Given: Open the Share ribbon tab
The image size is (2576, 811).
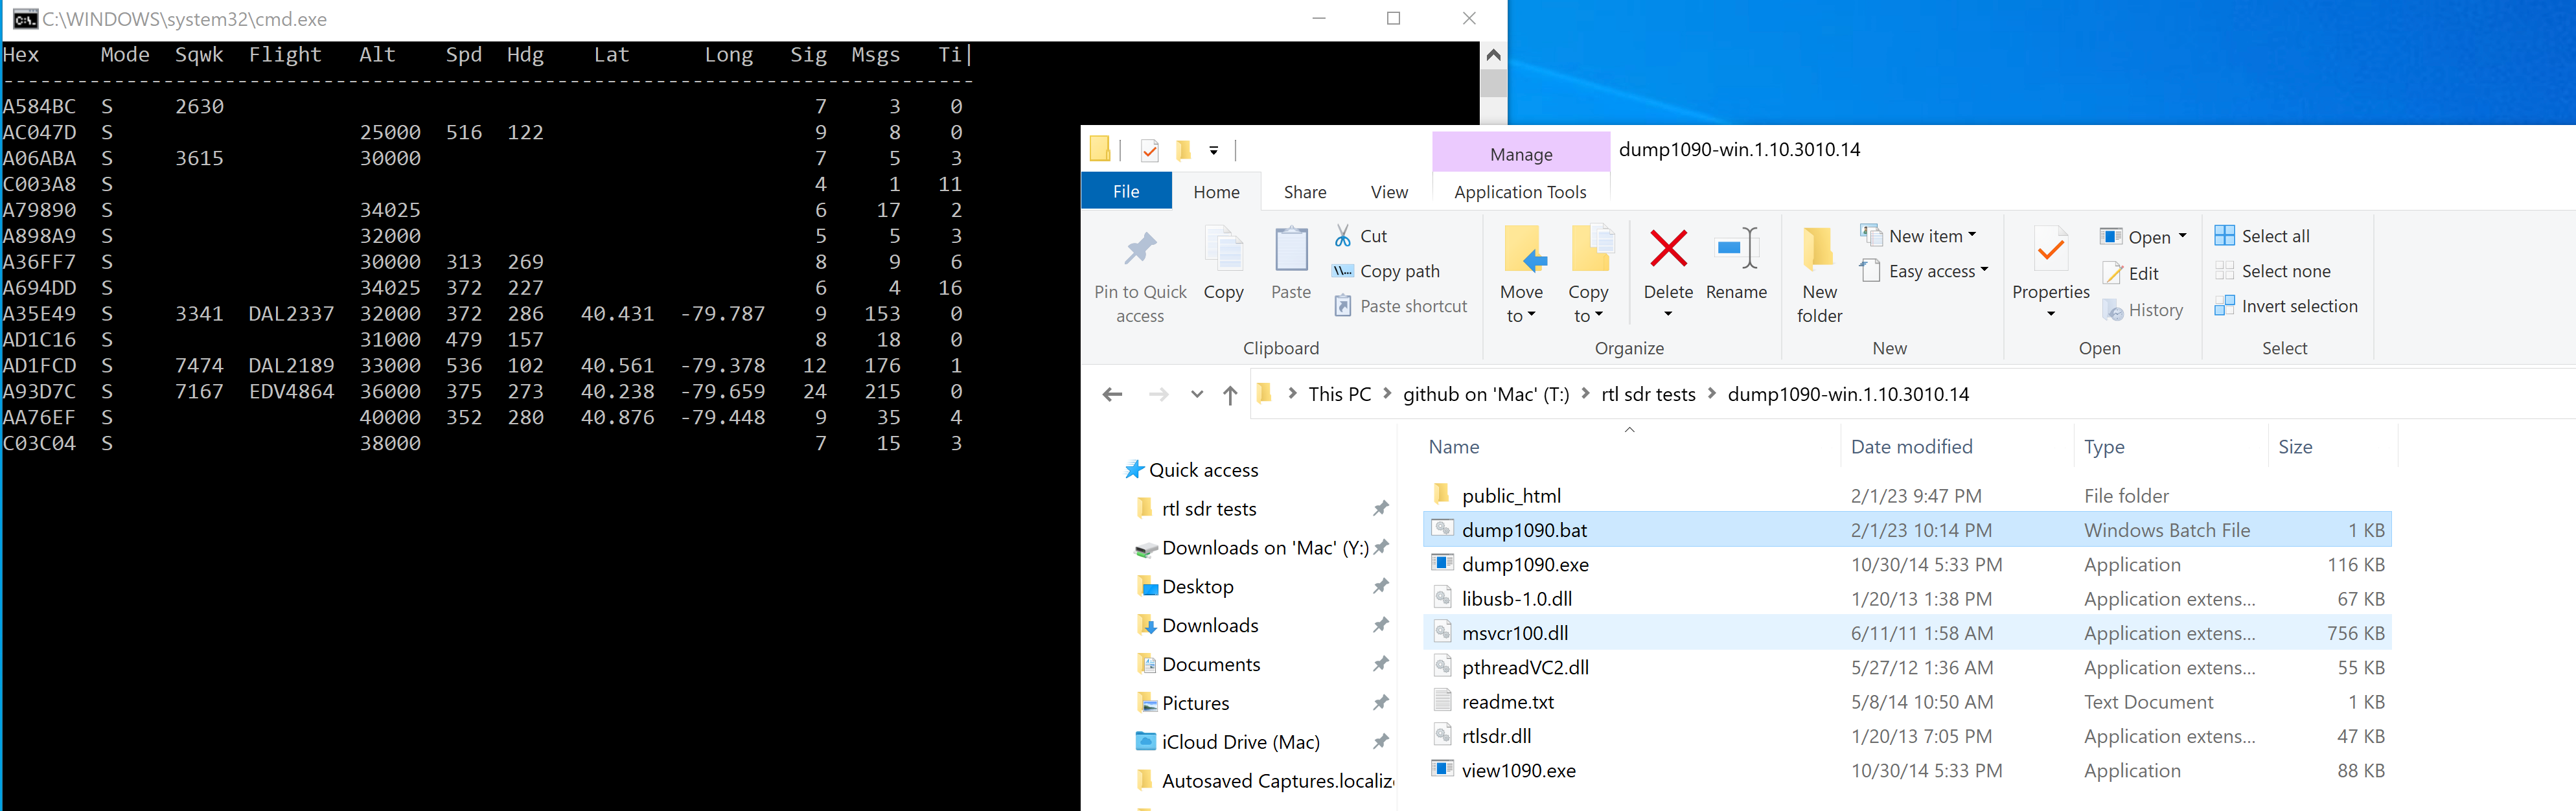Looking at the screenshot, I should pos(1305,192).
